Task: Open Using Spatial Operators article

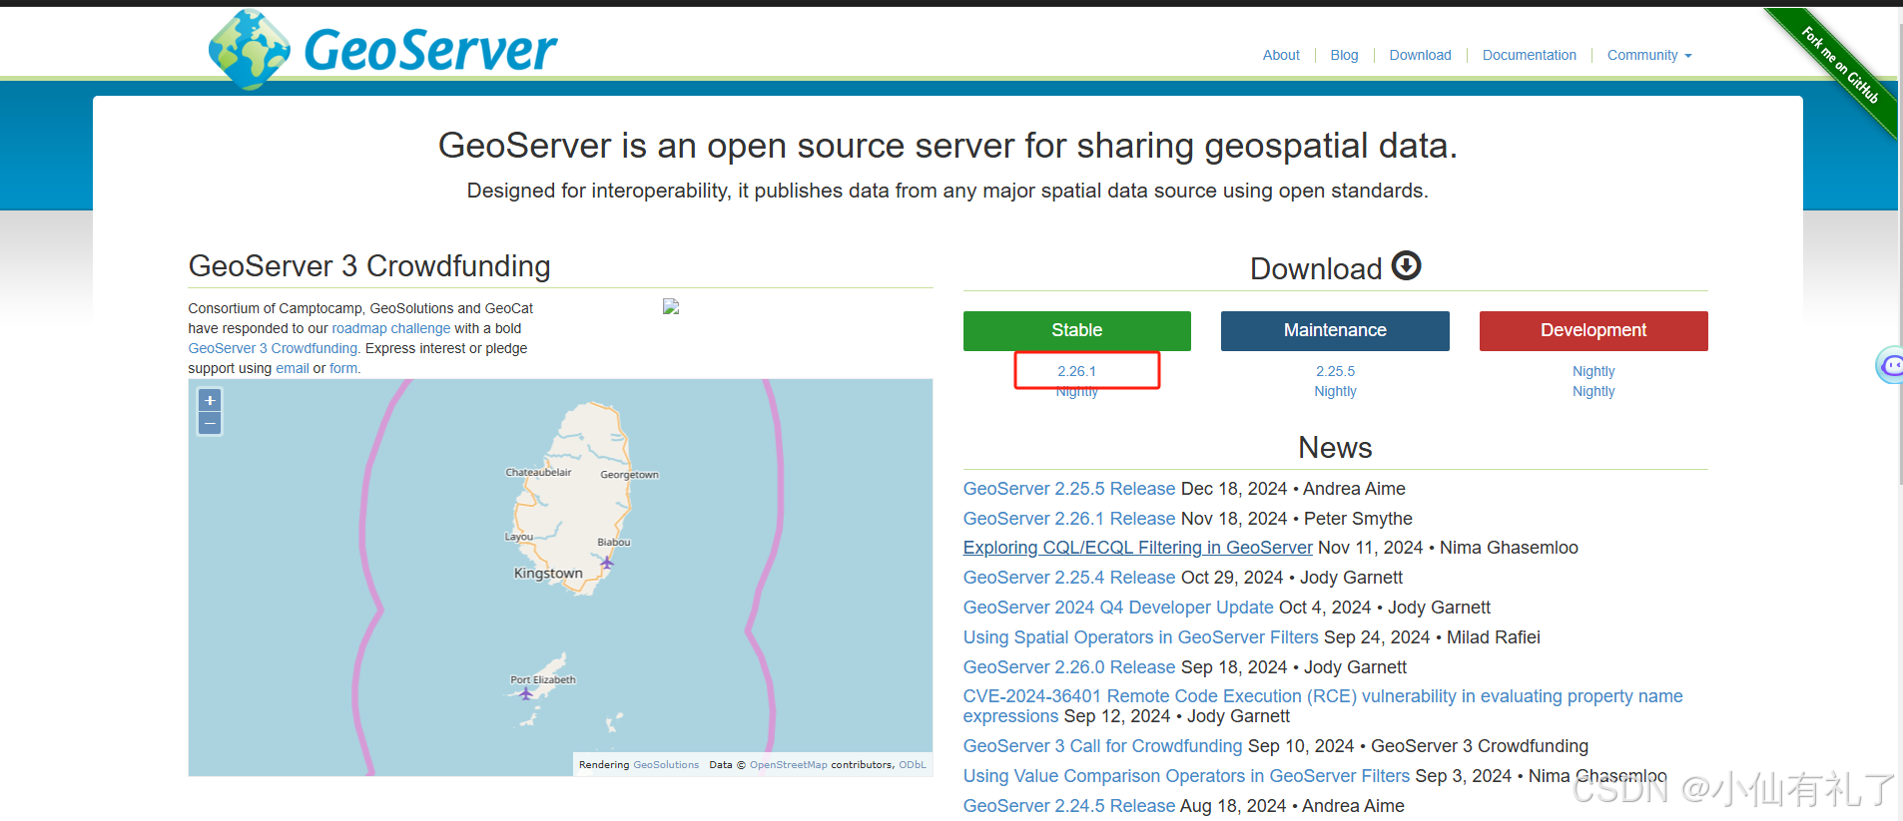Action: tap(1140, 637)
